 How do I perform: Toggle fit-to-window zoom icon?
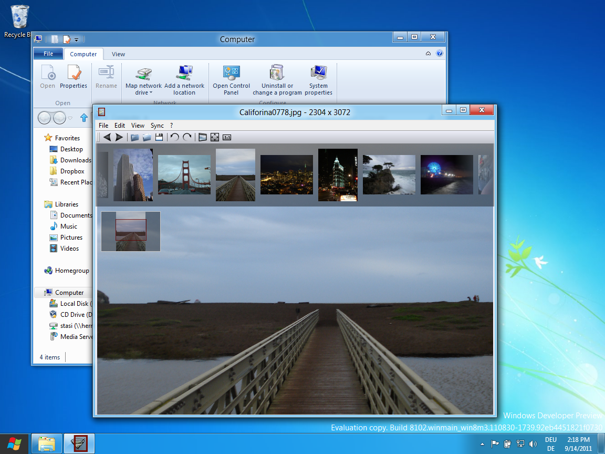point(214,137)
